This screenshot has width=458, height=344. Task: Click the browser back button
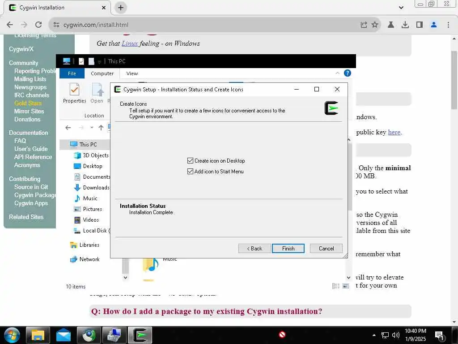(10, 25)
